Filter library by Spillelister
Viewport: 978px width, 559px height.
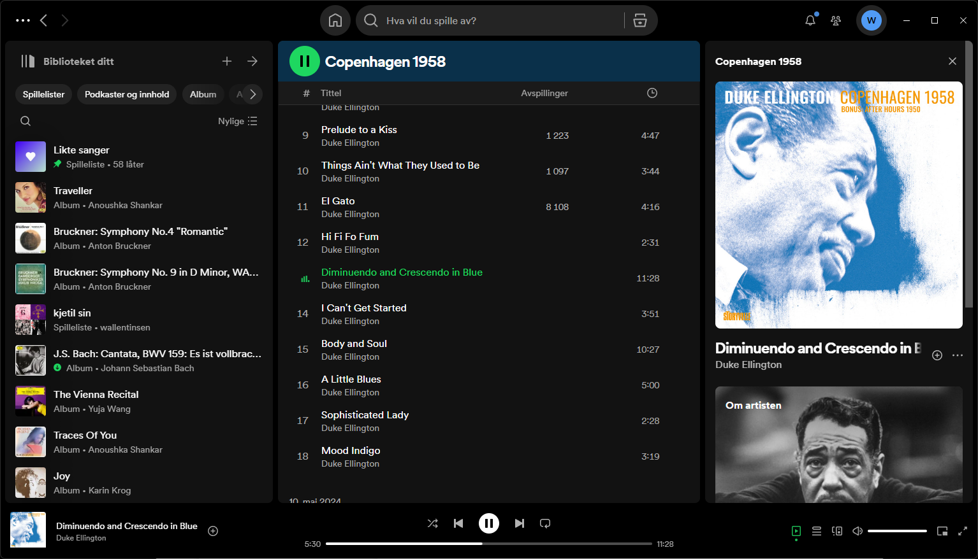click(x=43, y=94)
